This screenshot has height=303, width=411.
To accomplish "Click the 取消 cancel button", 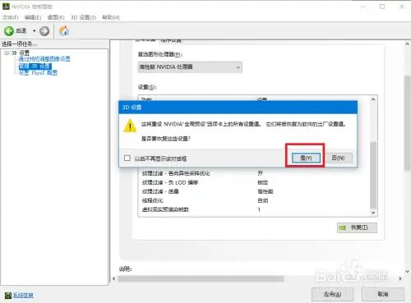I will pos(383,294).
